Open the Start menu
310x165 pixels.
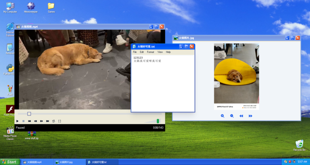[10, 162]
